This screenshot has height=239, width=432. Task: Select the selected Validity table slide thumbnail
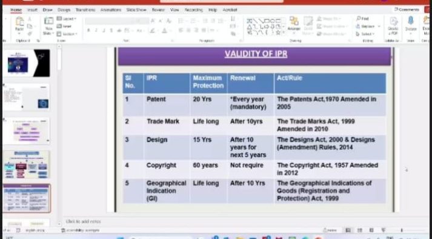coord(27,198)
